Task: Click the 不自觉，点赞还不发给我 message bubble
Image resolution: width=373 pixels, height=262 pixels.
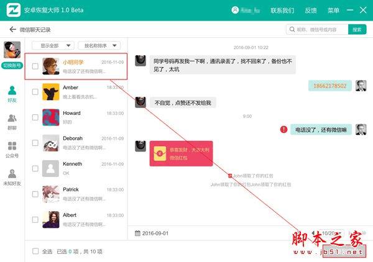Action: [183, 102]
